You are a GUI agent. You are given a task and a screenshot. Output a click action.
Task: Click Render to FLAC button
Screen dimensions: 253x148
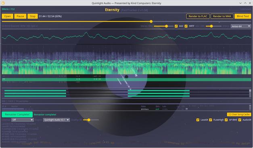click(x=198, y=16)
